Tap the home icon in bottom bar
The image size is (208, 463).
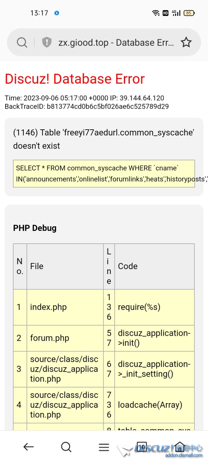click(179, 447)
